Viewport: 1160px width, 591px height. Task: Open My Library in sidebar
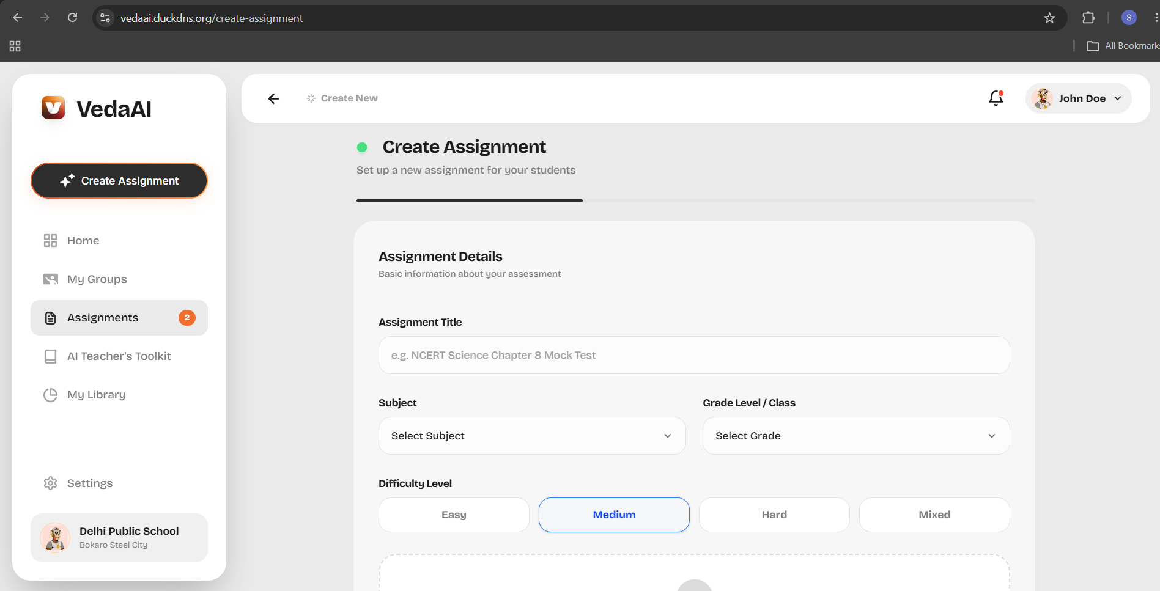pyautogui.click(x=119, y=395)
